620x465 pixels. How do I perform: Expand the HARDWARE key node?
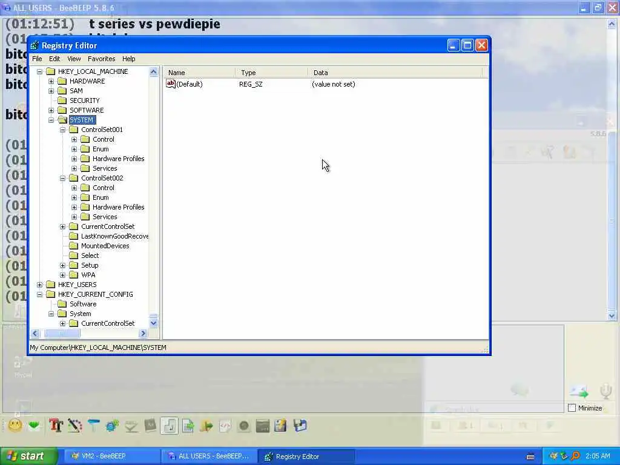coord(51,82)
